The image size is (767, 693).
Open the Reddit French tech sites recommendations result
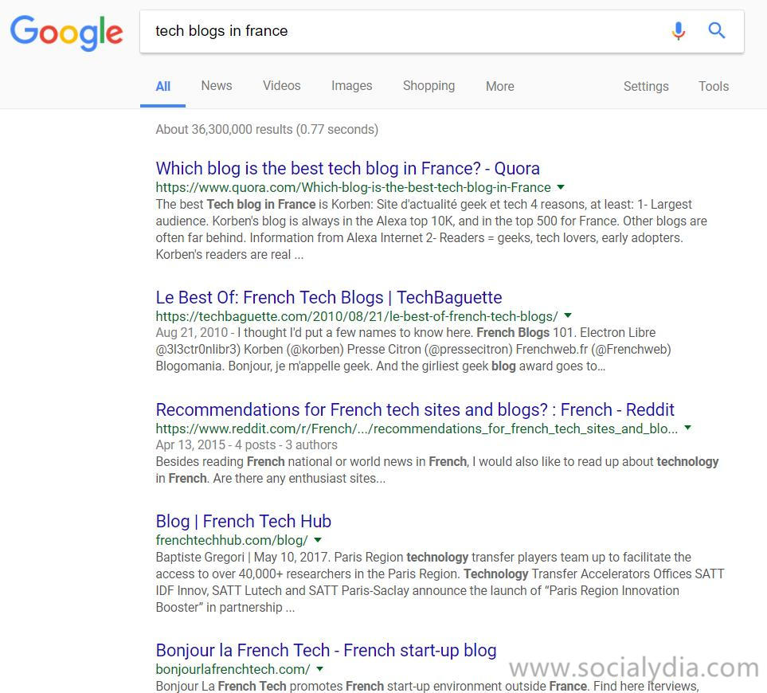[415, 409]
